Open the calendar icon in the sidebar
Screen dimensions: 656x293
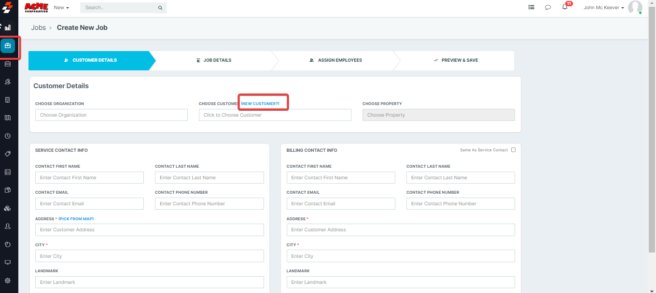point(8,64)
